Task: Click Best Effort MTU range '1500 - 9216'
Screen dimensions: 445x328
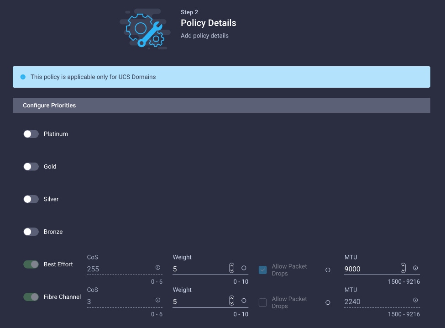Action: pyautogui.click(x=404, y=282)
